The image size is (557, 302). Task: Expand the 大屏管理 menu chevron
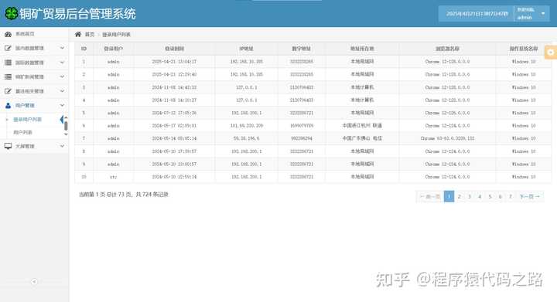pyautogui.click(x=62, y=146)
